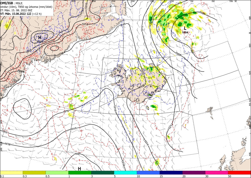Screen dimensions: 251x178
Task: Click the '70N' label in top-right corner
Action: pos(231,1)
